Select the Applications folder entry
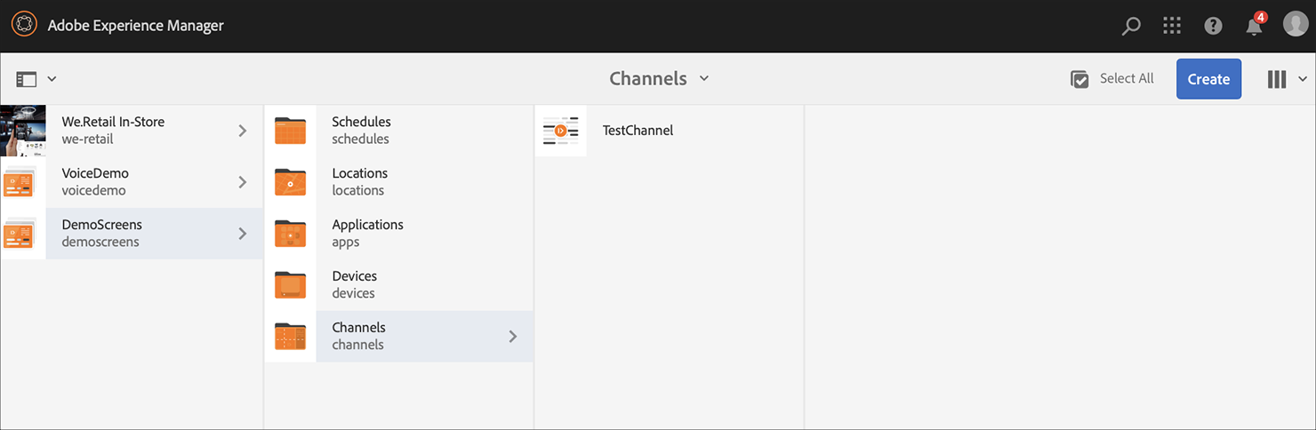The width and height of the screenshot is (1316, 430). click(367, 233)
